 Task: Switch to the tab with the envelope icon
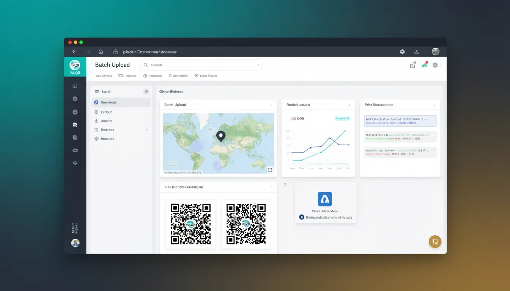click(206, 76)
